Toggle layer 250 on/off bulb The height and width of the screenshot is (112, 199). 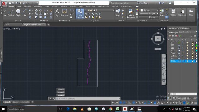pyautogui.click(x=183, y=45)
